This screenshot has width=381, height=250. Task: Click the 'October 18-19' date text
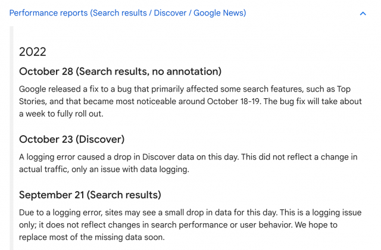click(236, 101)
